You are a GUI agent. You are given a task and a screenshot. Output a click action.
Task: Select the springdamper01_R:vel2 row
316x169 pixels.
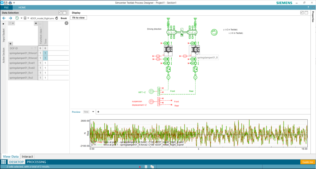click(23, 68)
